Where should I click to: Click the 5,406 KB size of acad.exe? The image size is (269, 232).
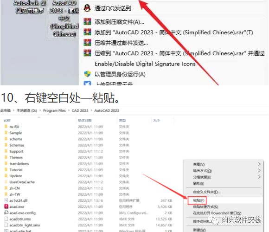coord(165,206)
